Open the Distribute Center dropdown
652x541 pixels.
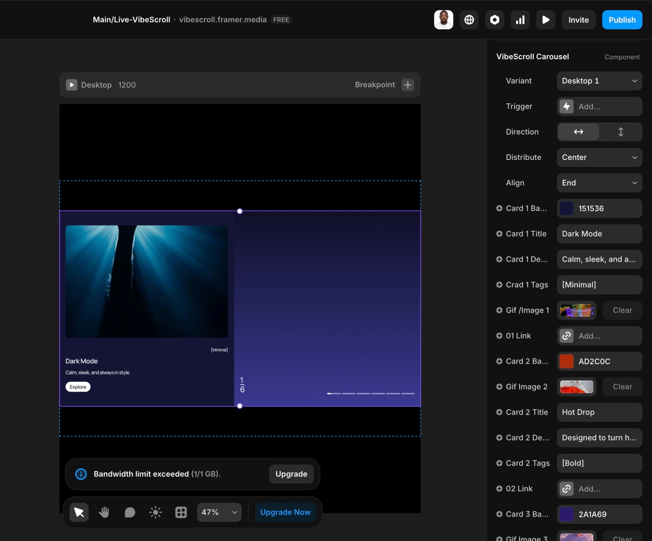(600, 157)
